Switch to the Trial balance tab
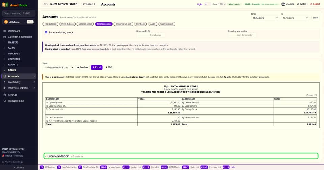Screen dimensions: 324x170 click(x=50, y=24)
